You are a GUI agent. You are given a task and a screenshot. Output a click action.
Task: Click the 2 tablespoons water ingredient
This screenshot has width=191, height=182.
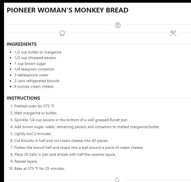point(31,75)
